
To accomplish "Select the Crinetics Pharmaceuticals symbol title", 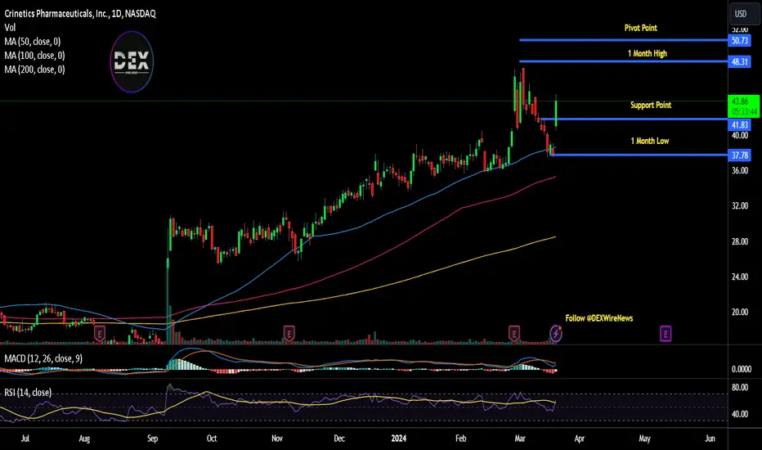I will tap(80, 14).
